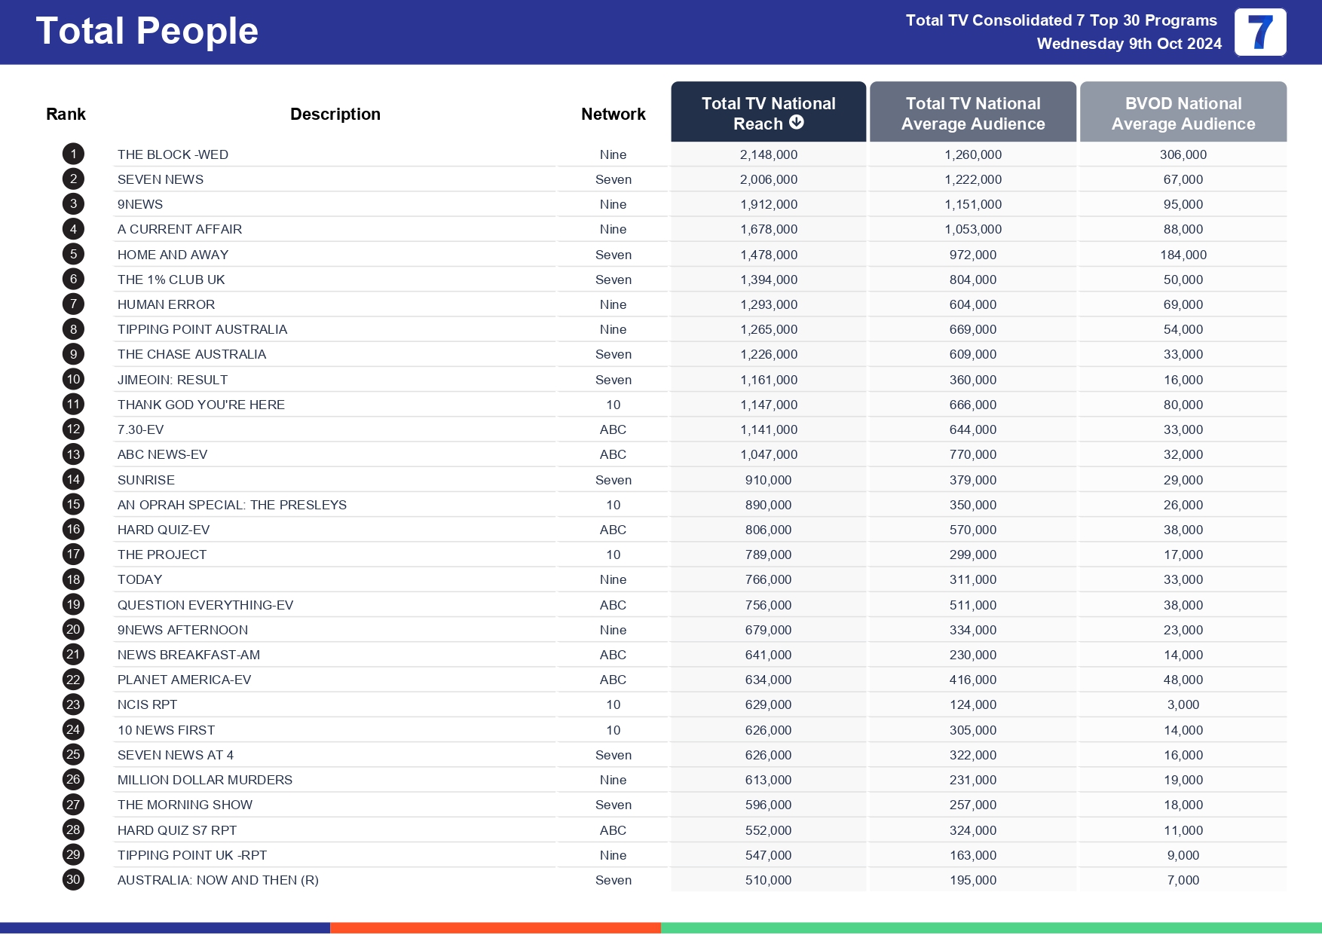Viewport: 1322px width, 935px height.
Task: Click the rank 23 badge next to NCIS RPT
Action: click(72, 704)
